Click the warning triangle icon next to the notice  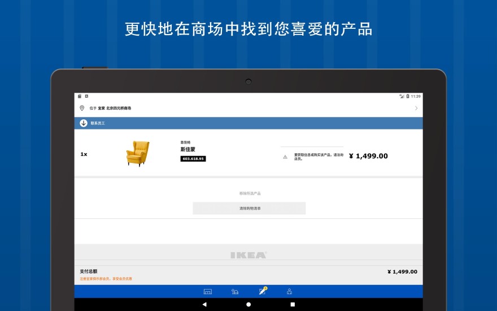pyautogui.click(x=285, y=157)
